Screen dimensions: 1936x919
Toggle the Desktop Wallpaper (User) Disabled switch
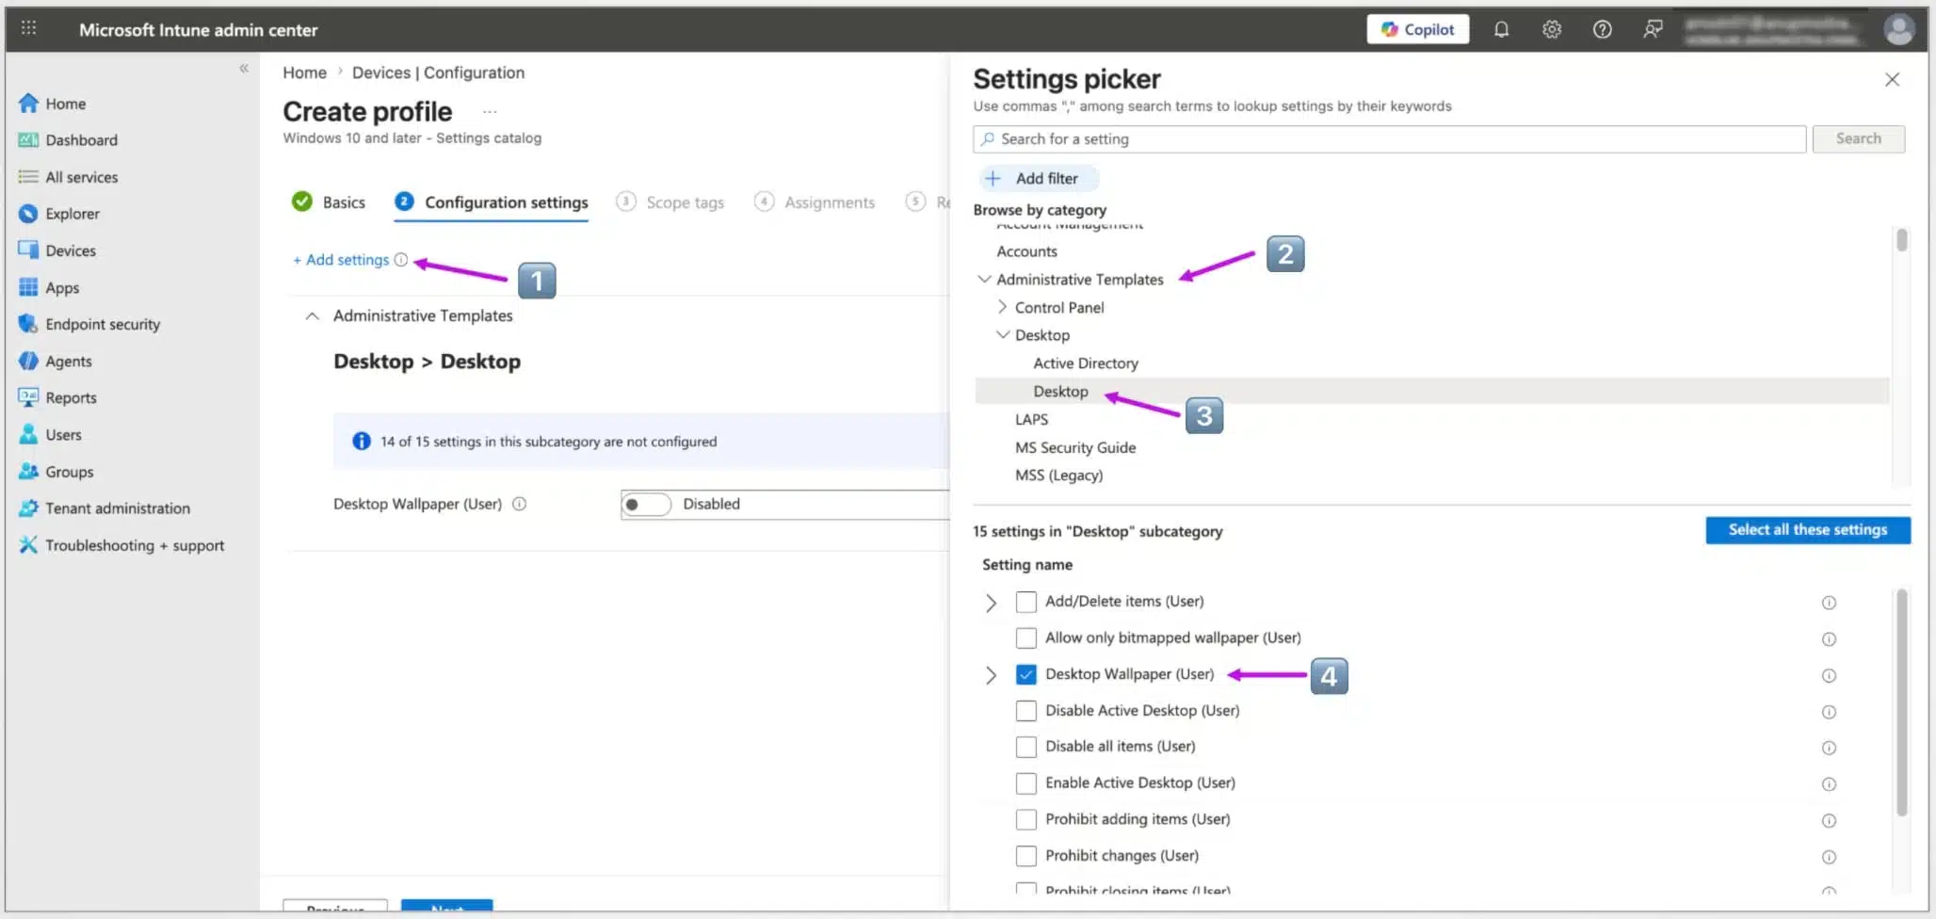coord(646,505)
